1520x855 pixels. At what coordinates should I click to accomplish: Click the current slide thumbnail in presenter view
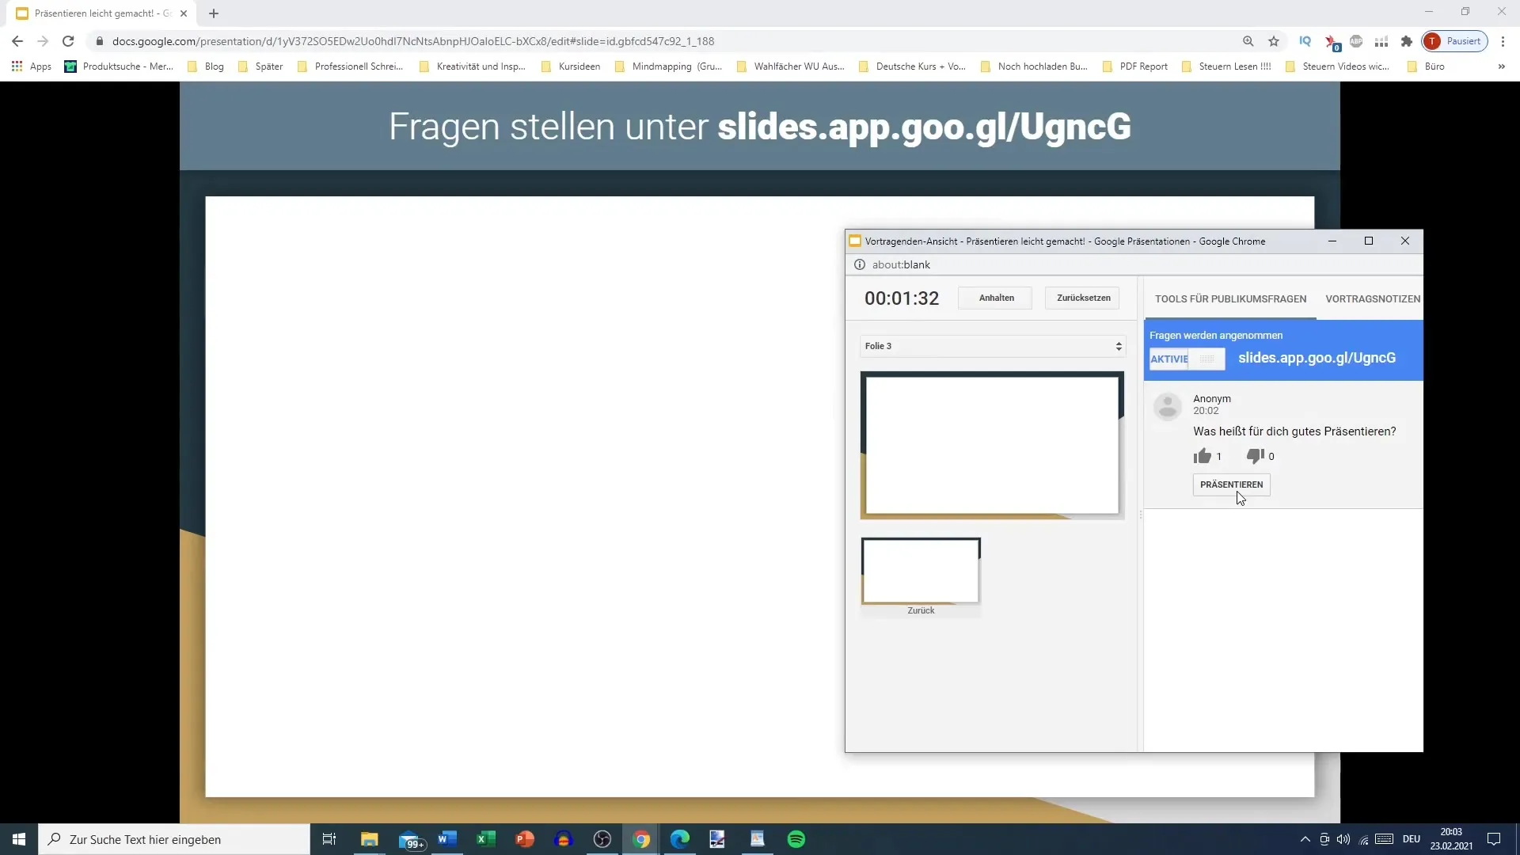(993, 445)
